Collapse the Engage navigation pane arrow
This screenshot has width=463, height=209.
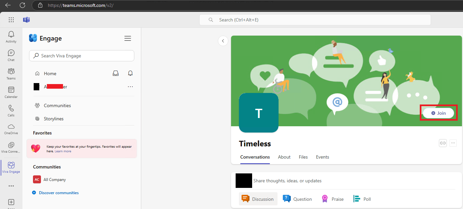(223, 41)
